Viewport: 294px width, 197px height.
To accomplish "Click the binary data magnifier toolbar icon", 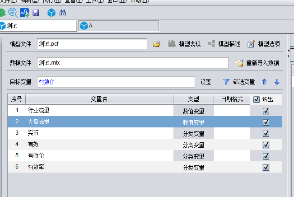I will tap(13, 13).
